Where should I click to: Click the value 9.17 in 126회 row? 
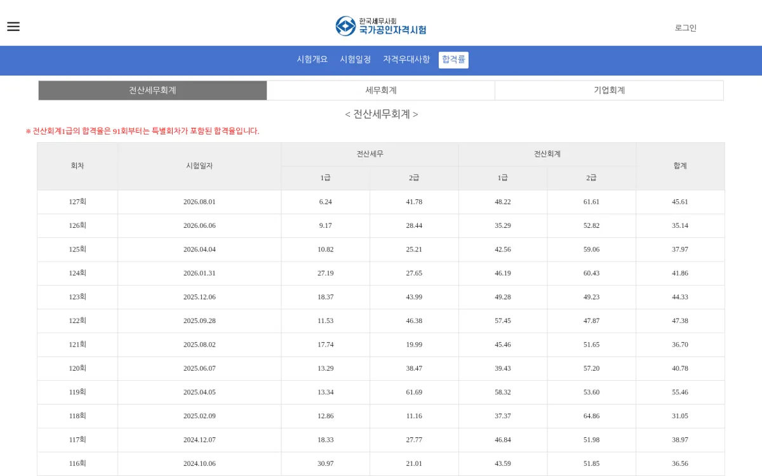(x=326, y=225)
